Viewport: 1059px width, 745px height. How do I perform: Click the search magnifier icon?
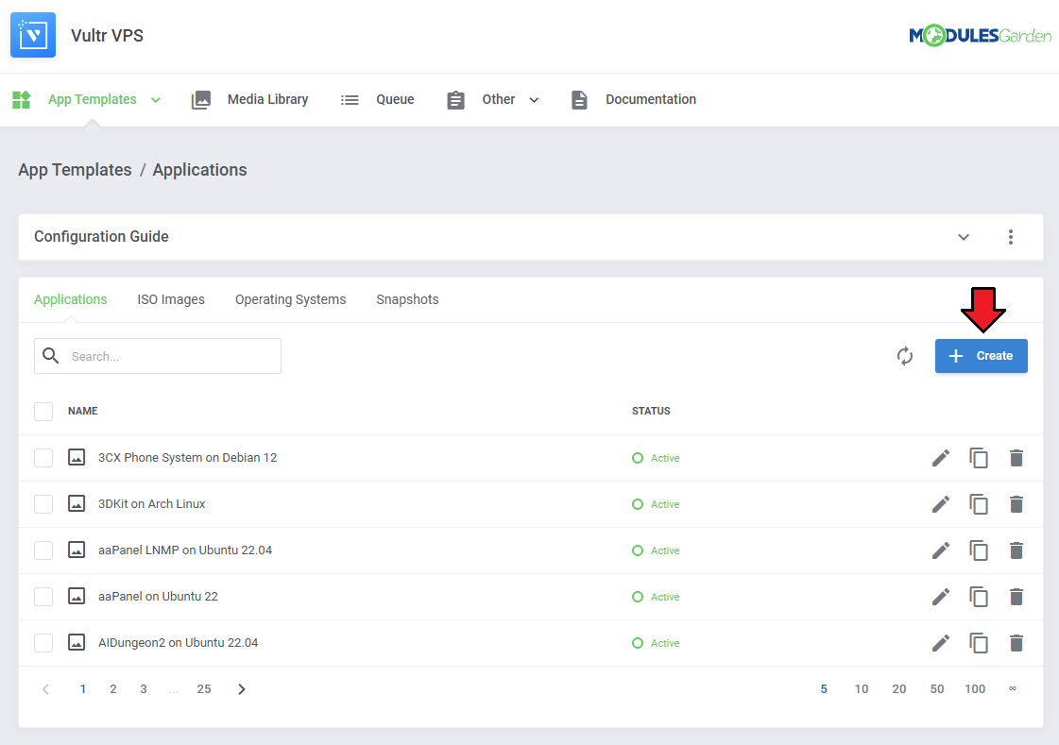(x=51, y=355)
